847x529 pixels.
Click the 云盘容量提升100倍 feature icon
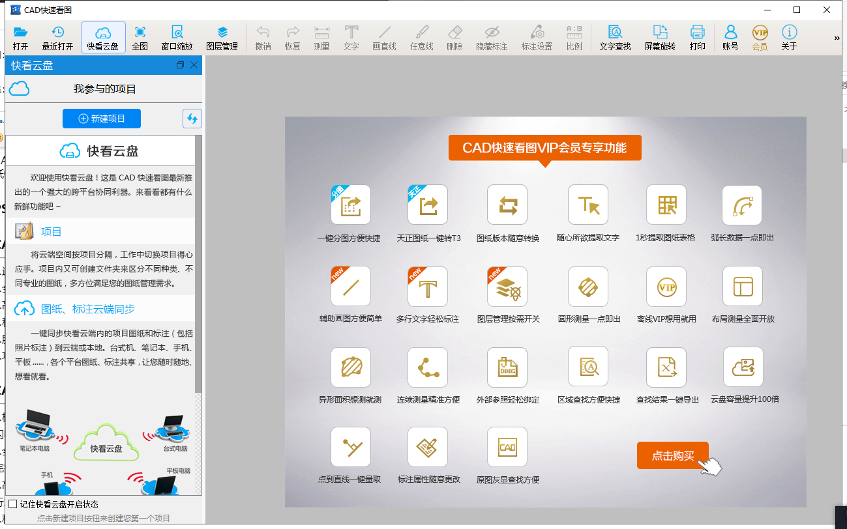[743, 367]
